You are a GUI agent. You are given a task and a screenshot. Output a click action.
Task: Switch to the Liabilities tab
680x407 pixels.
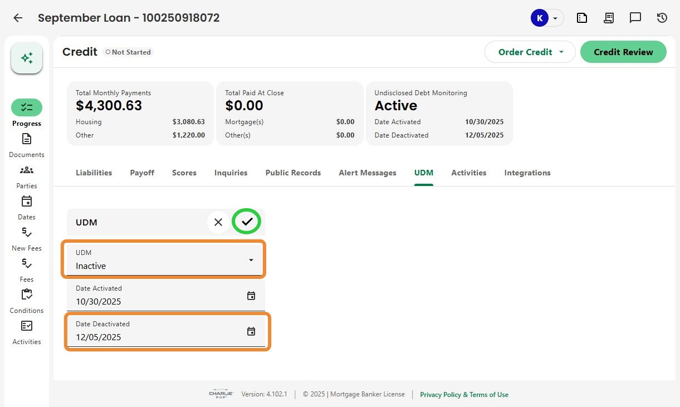pos(94,173)
